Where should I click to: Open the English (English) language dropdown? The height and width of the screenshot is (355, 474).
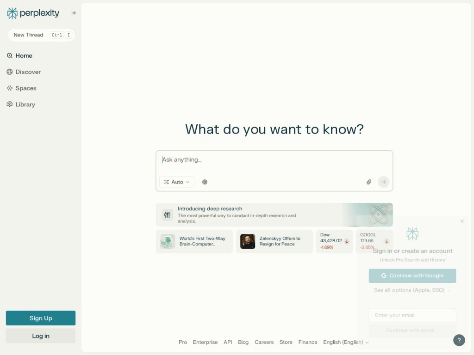pyautogui.click(x=346, y=343)
